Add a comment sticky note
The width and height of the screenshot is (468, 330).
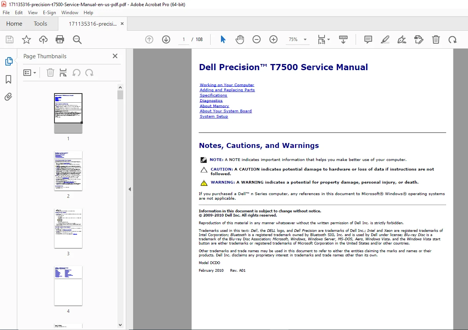pyautogui.click(x=368, y=39)
